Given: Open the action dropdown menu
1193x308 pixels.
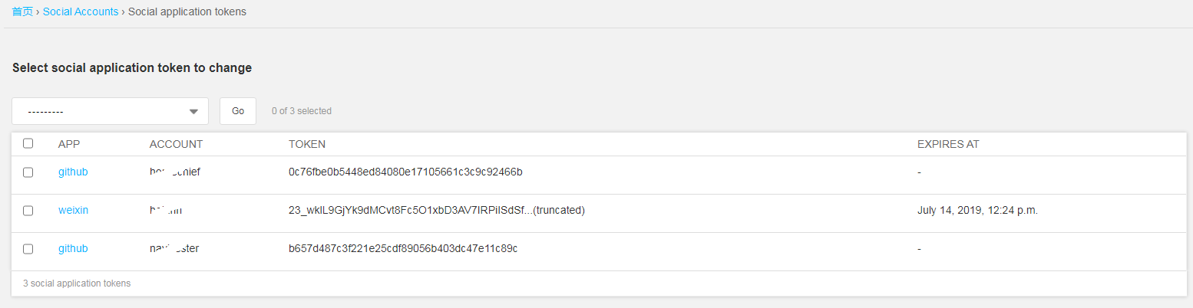Looking at the screenshot, I should [x=111, y=111].
